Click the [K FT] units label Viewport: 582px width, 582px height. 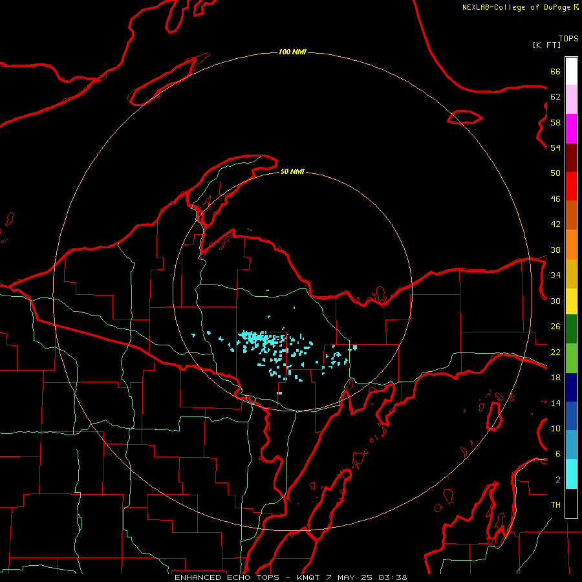click(x=546, y=45)
